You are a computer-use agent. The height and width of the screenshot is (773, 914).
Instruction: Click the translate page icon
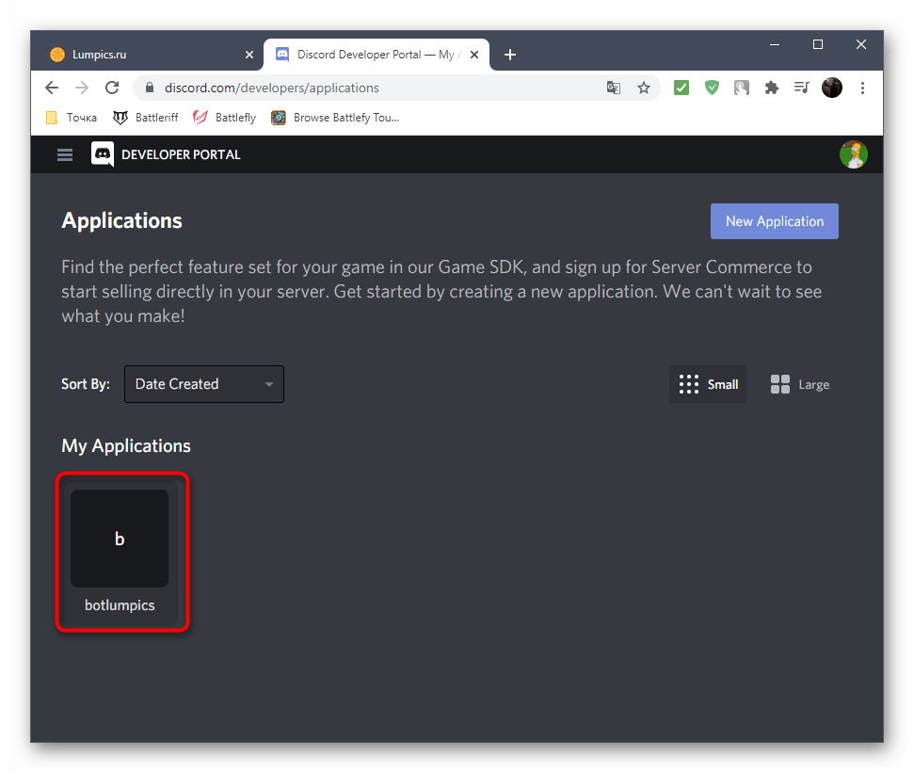point(614,88)
